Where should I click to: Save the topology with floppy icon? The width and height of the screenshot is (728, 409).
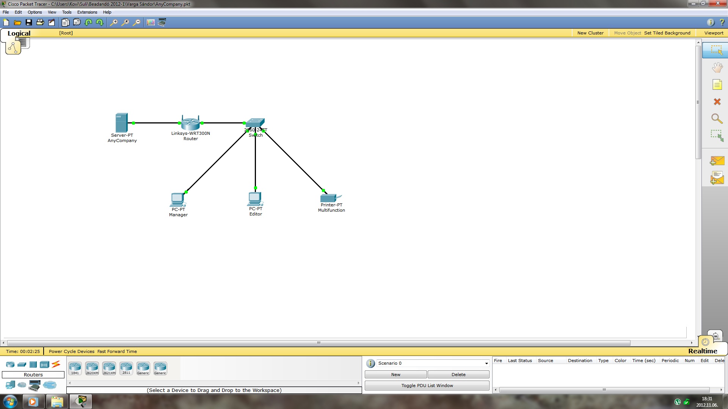pos(29,23)
